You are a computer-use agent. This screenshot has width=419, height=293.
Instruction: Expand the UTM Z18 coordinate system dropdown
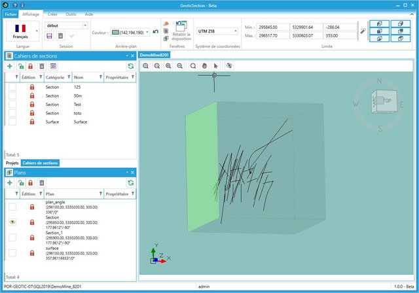[x=236, y=31]
